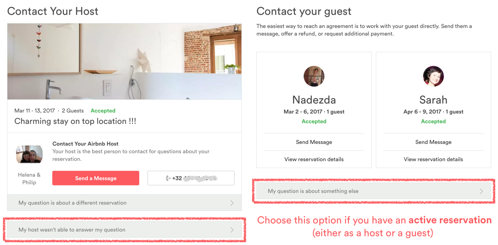Open Nadezda's round profile avatar

pyautogui.click(x=314, y=76)
